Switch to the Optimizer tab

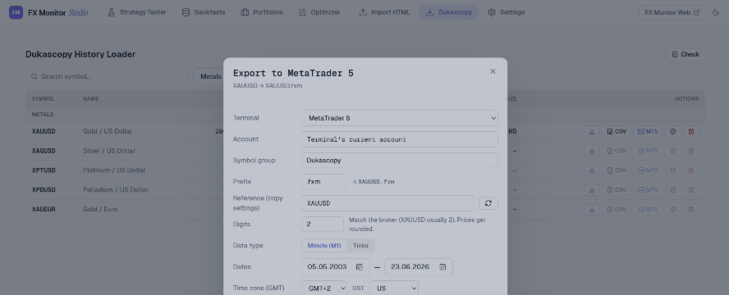coord(319,12)
